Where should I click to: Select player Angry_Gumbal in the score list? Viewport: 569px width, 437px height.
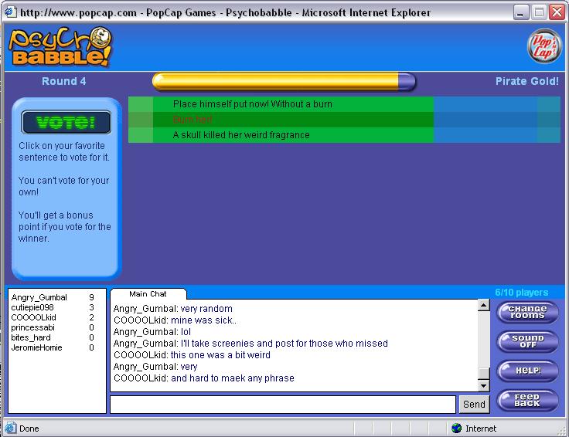[53, 297]
